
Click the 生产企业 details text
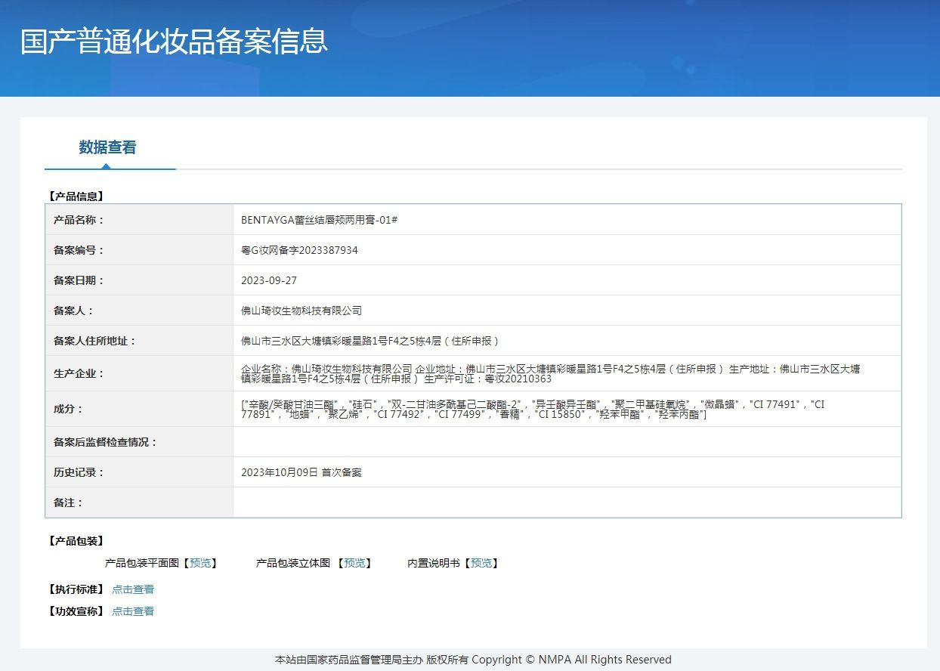[550, 373]
